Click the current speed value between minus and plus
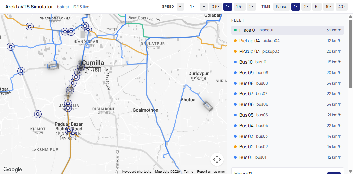The width and height of the screenshot is (353, 174). 192,7
